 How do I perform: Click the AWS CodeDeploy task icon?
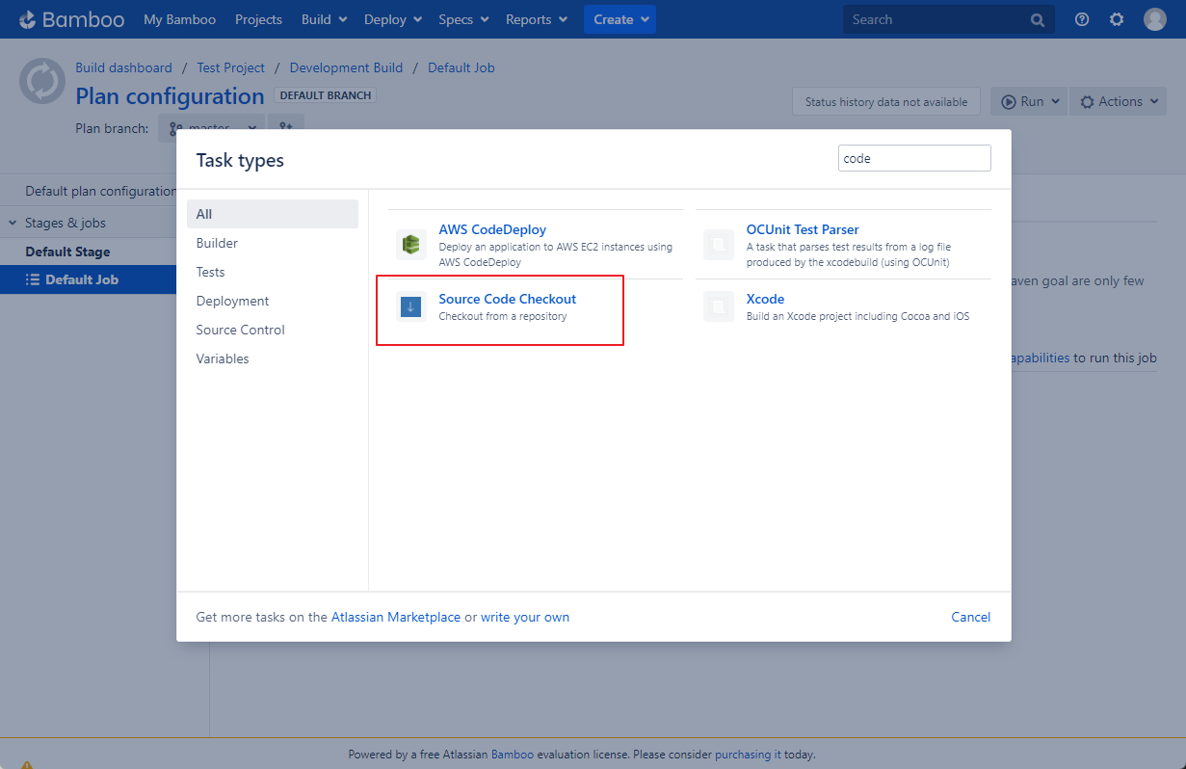point(411,245)
